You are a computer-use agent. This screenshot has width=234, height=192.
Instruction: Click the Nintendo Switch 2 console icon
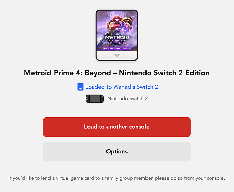click(95, 99)
